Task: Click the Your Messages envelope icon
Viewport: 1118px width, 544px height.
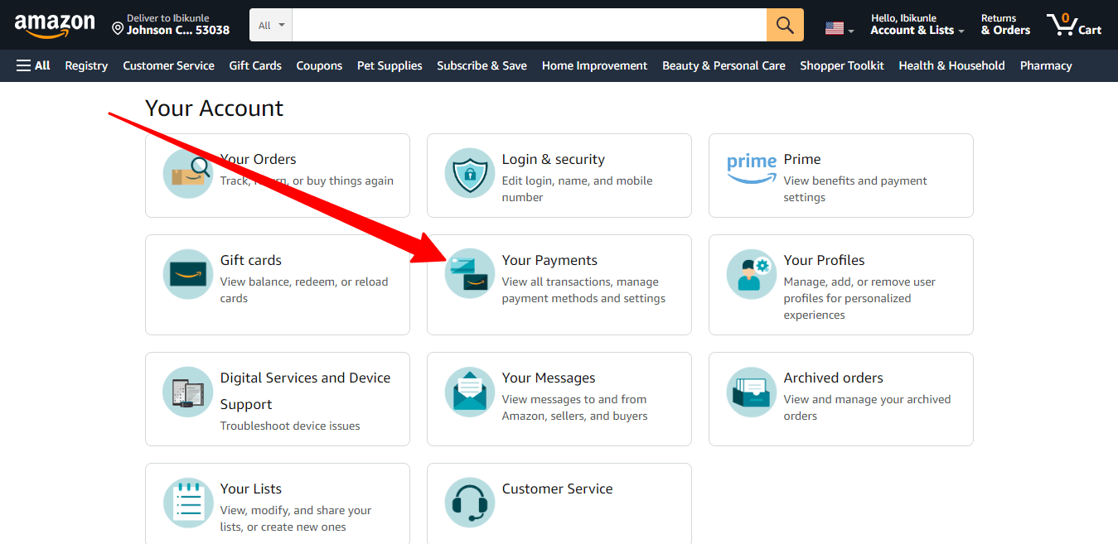Action: click(x=470, y=392)
